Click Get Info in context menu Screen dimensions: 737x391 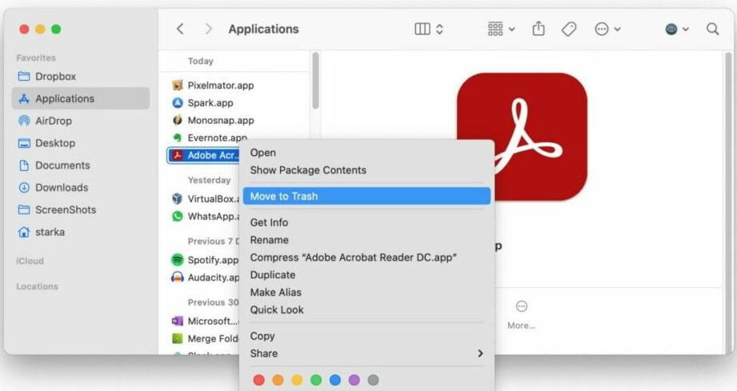click(269, 222)
